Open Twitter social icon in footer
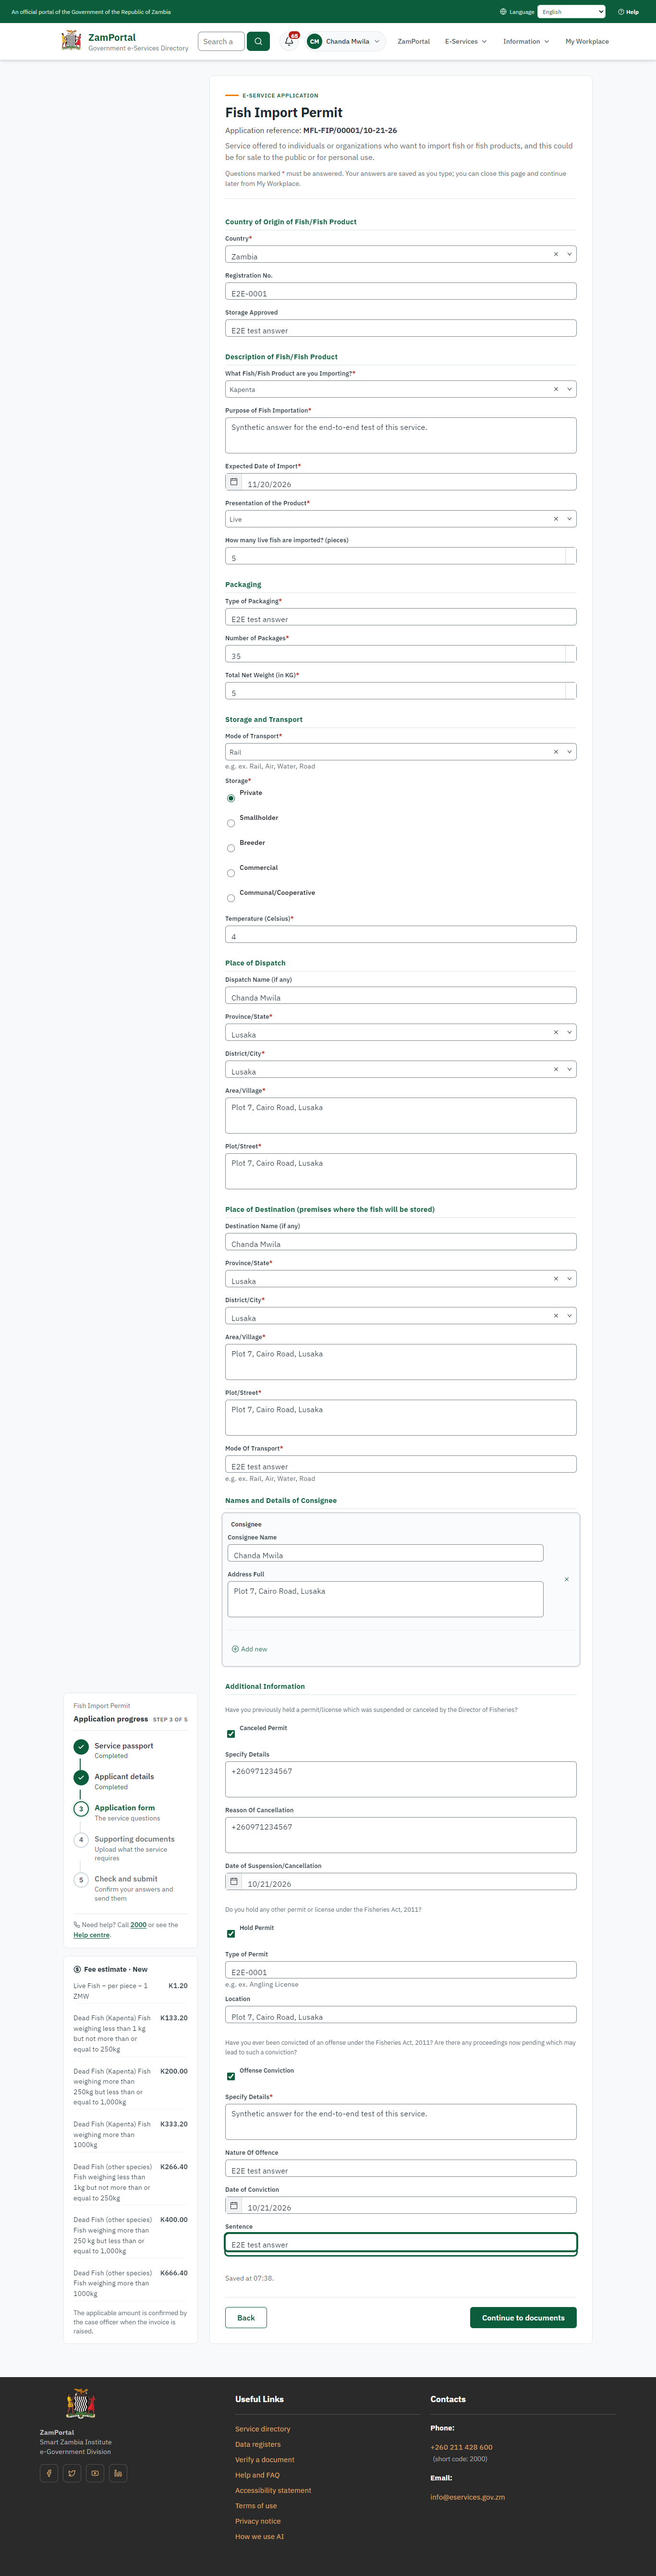This screenshot has height=2576, width=656. tap(72, 2473)
